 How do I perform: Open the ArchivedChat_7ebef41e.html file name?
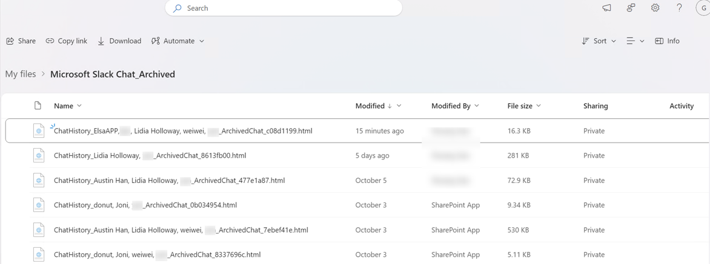(x=181, y=230)
